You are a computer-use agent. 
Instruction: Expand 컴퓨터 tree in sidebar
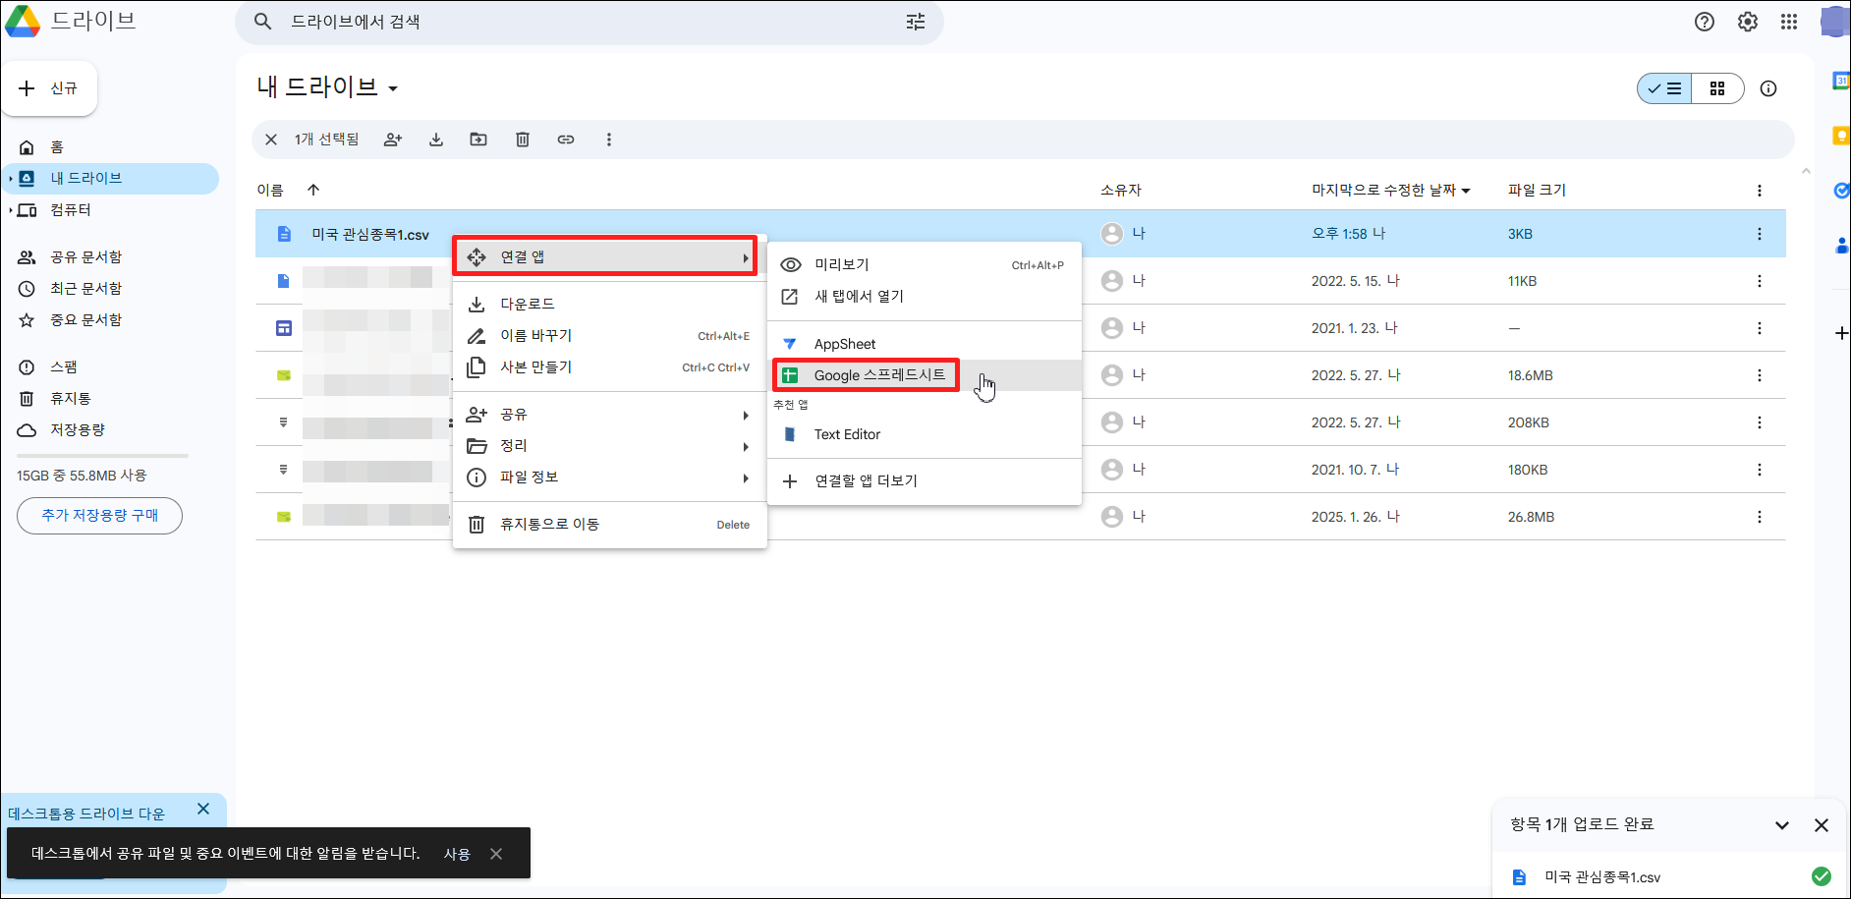[x=11, y=210]
